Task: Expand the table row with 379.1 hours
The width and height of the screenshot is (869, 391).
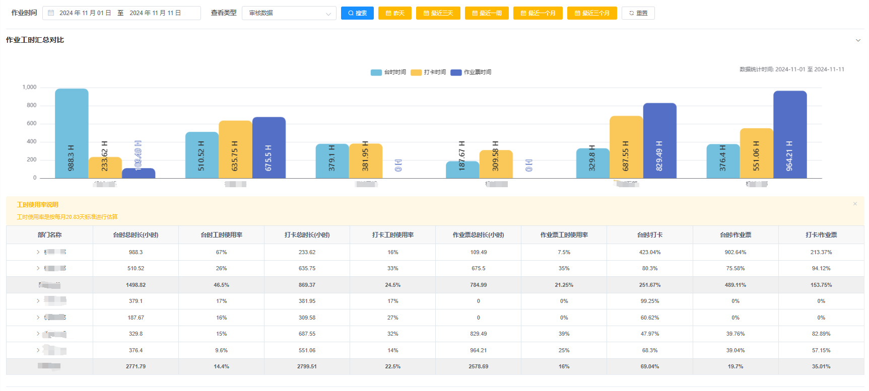Action: (x=38, y=301)
